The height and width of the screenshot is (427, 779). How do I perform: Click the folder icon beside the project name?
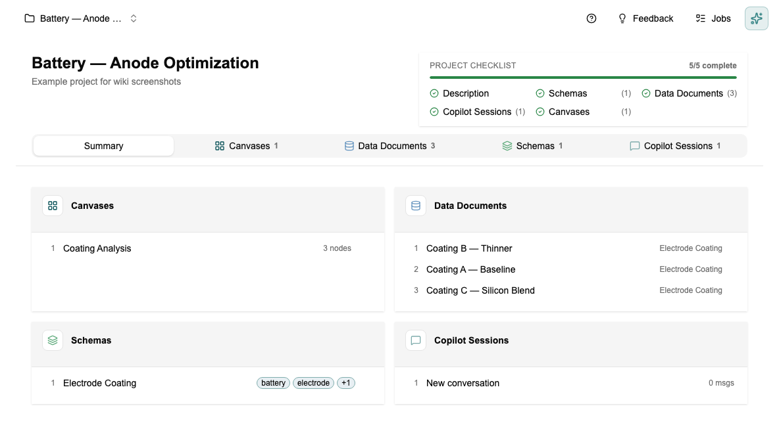coord(30,18)
